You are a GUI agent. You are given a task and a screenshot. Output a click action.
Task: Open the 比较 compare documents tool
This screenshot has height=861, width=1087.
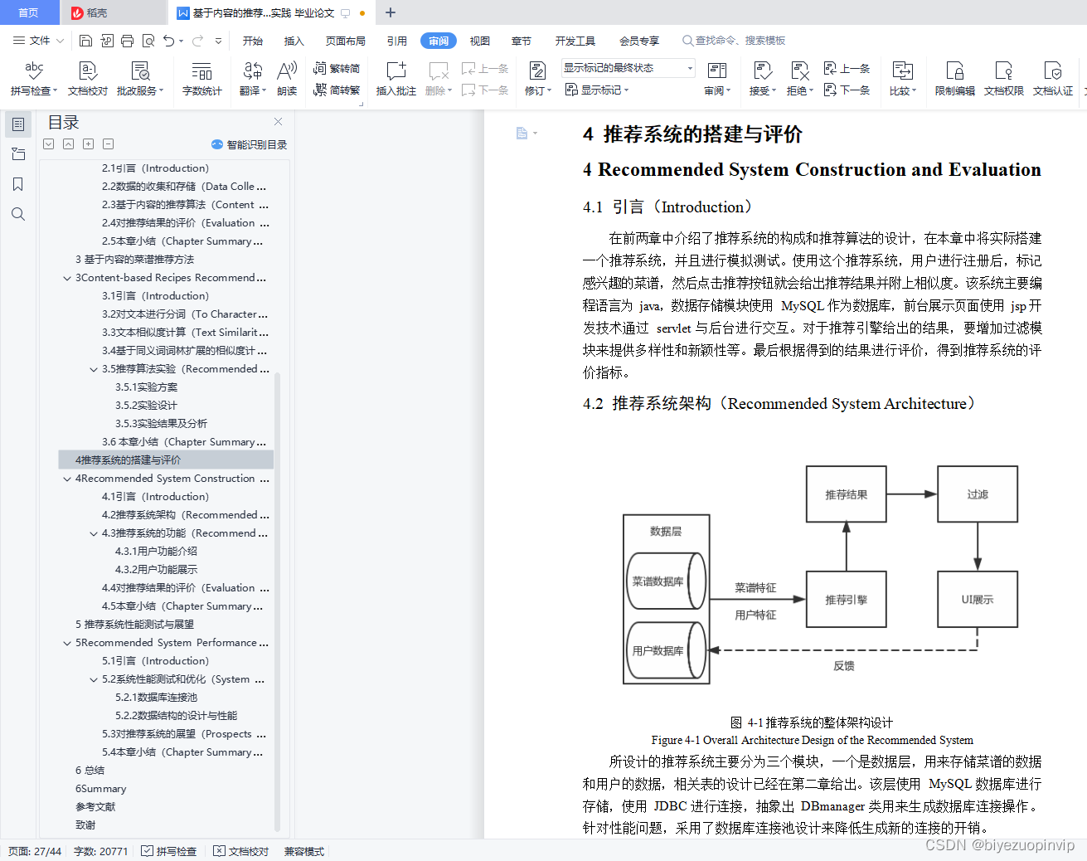pyautogui.click(x=903, y=79)
